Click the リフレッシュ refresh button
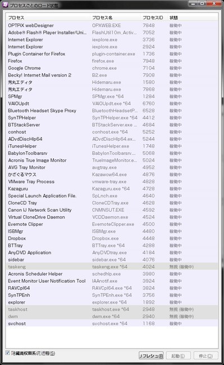Viewport: 224px width, 365px height. [x=151, y=355]
